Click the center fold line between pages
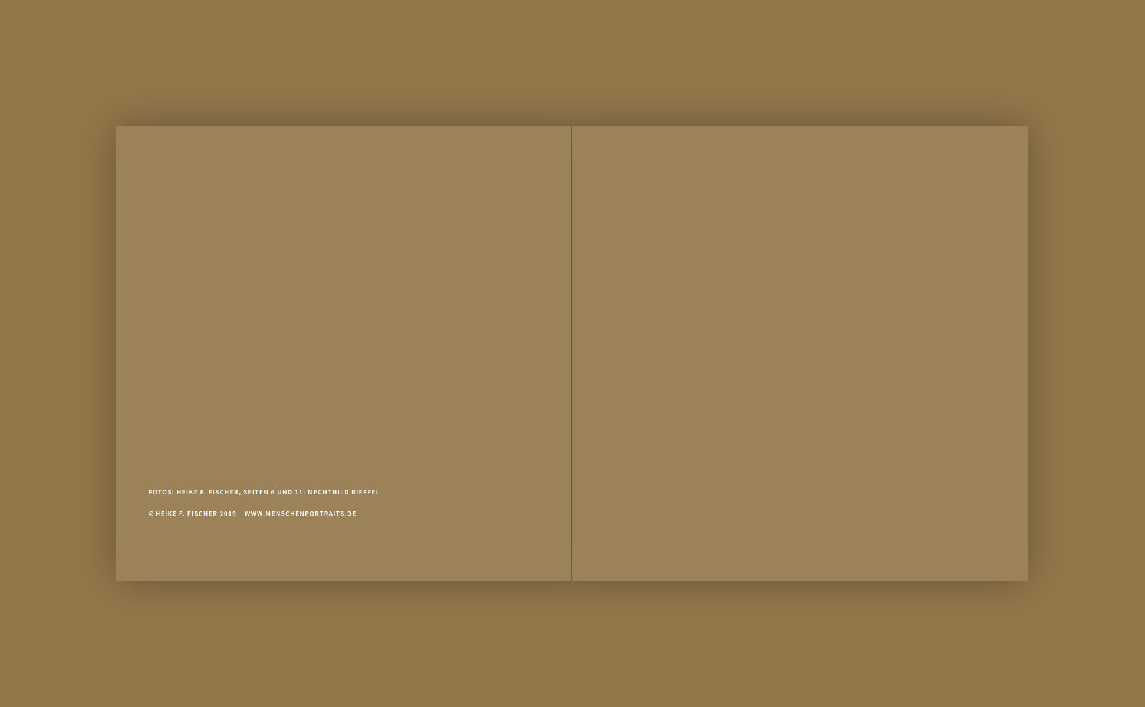Viewport: 1145px width, 707px height. pyautogui.click(x=571, y=353)
